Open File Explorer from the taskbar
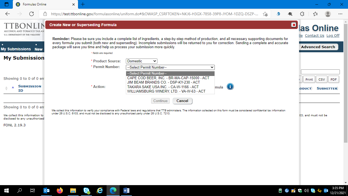Viewport: 348px width, 196px height. coord(73,191)
